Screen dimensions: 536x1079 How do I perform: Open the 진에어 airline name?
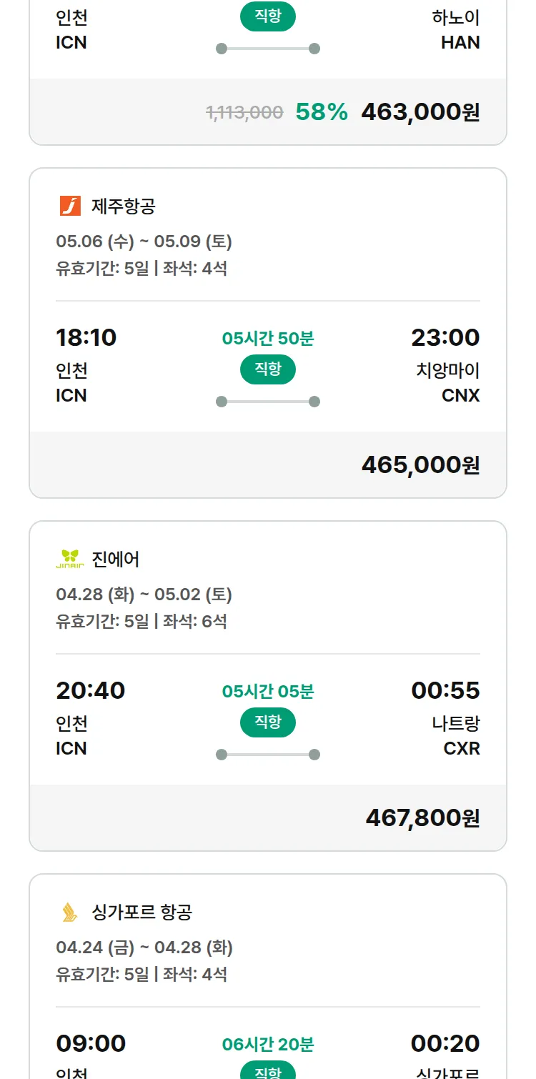pyautogui.click(x=116, y=560)
